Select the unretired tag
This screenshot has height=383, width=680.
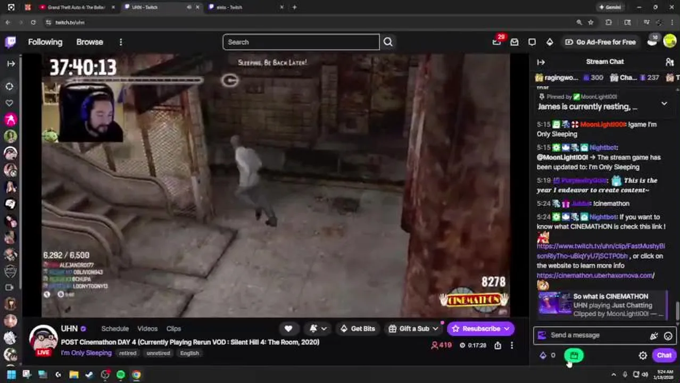(x=158, y=353)
